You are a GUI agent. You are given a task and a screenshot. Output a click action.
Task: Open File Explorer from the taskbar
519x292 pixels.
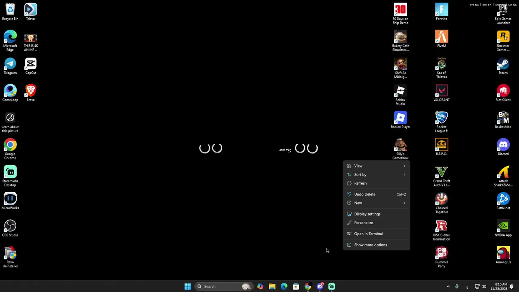pyautogui.click(x=272, y=286)
